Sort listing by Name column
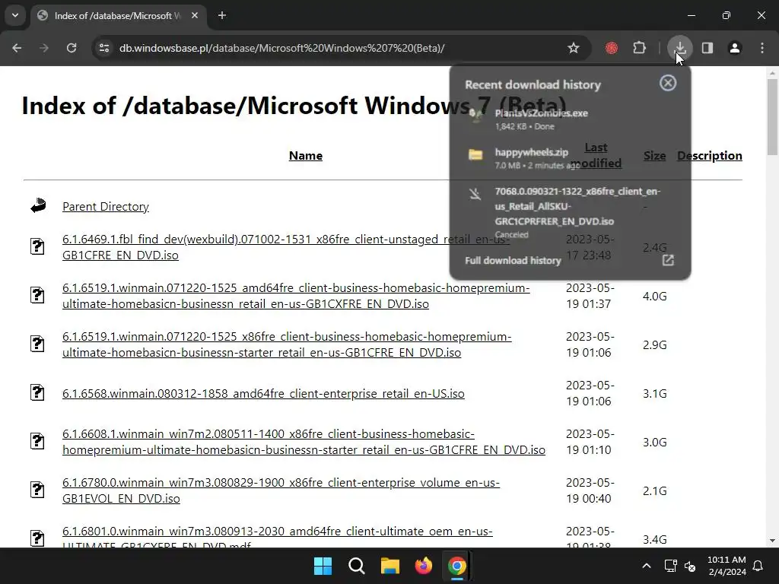 click(x=306, y=155)
